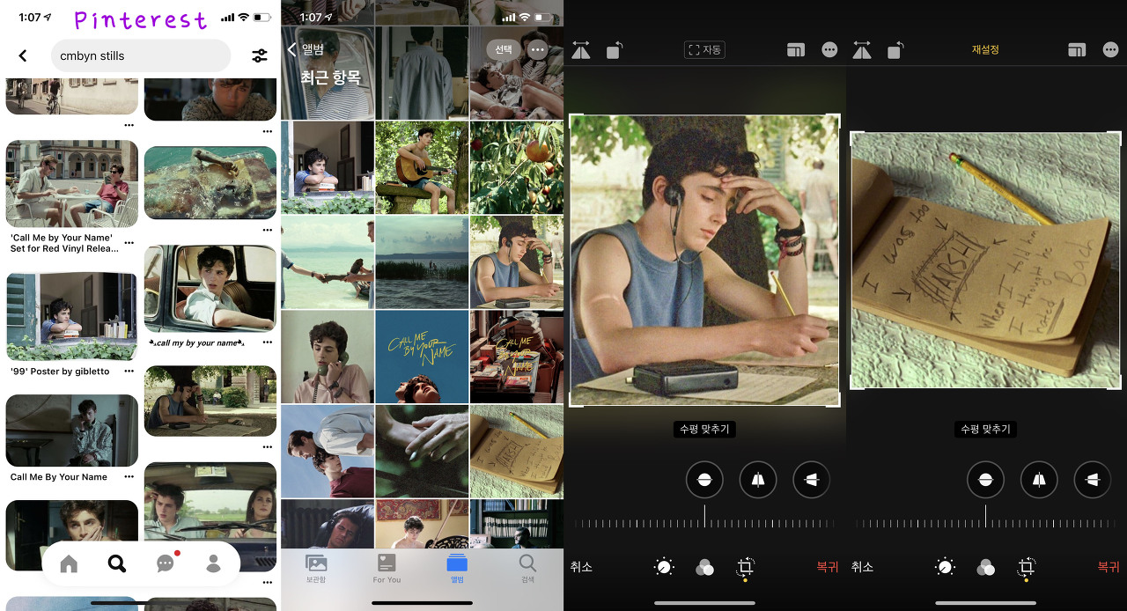
Task: Tap the Pinterest search field 'cmbyn stills'
Action: [x=141, y=55]
